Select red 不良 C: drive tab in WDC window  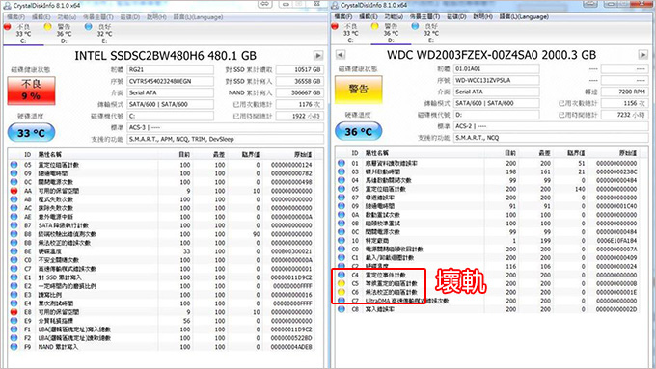coord(350,33)
